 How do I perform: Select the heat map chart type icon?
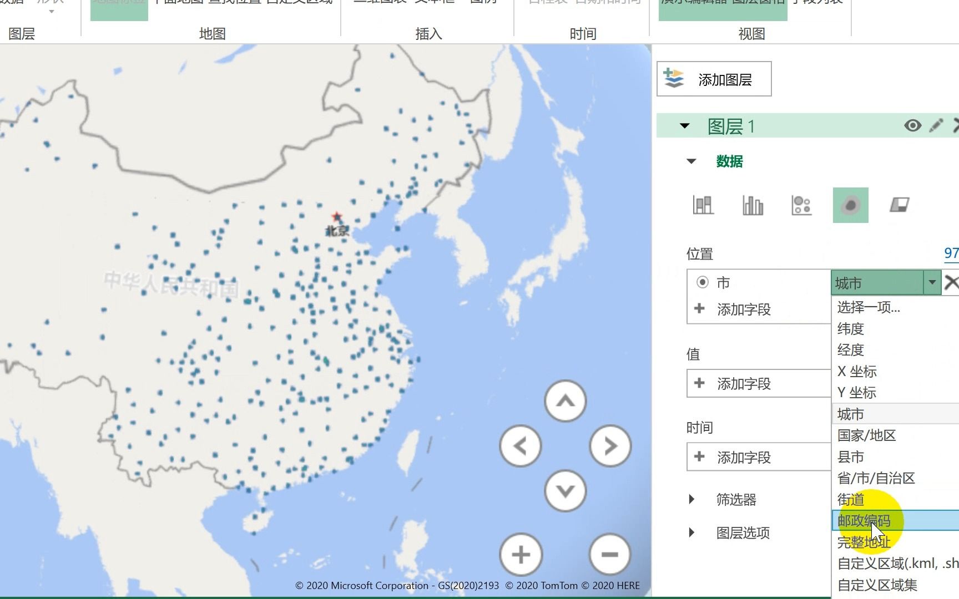850,205
